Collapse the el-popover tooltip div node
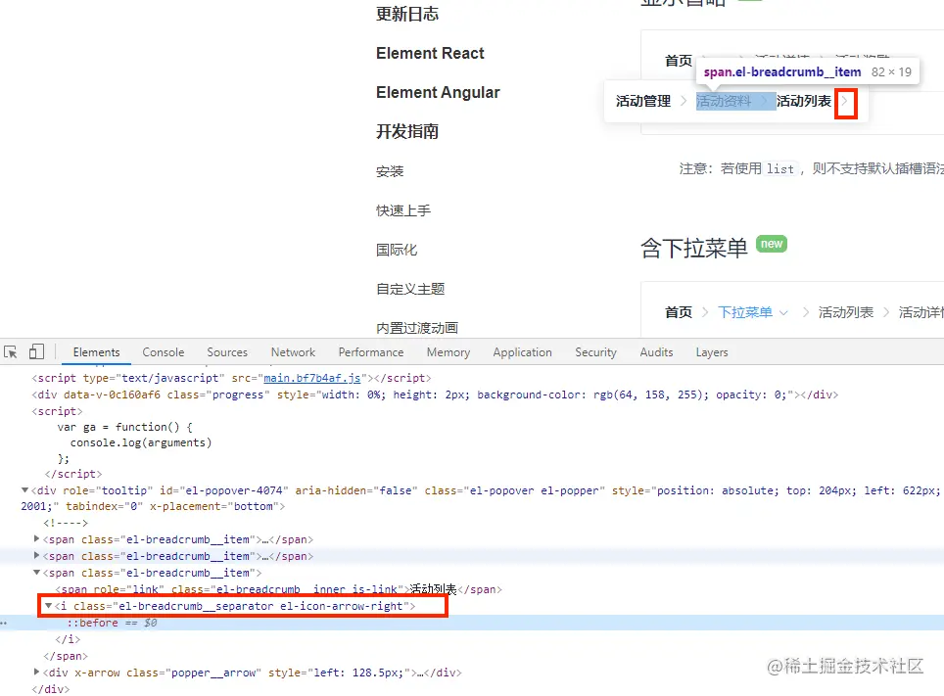Viewport: 944px width, 696px height. coord(24,490)
